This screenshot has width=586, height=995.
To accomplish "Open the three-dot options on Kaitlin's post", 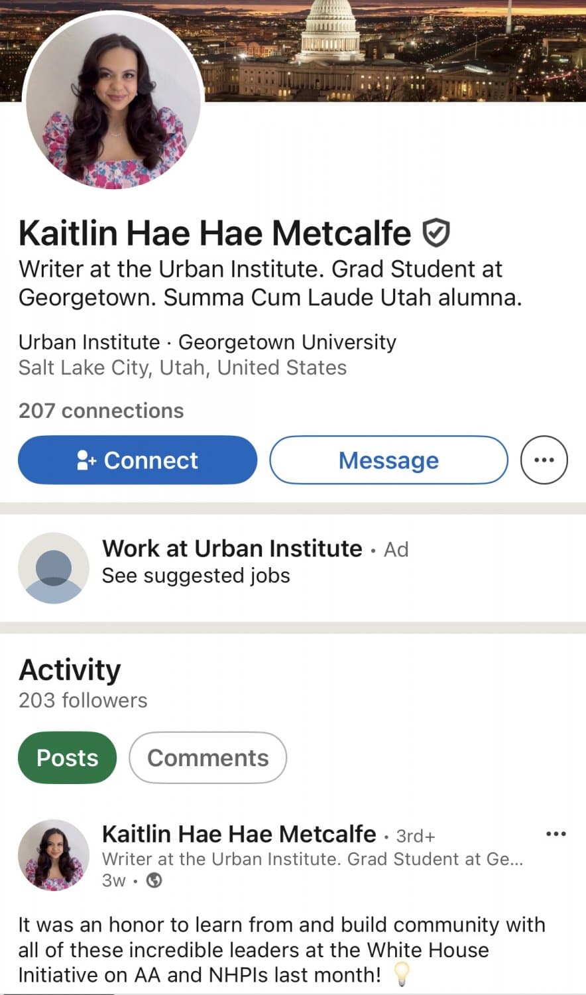I will click(556, 833).
